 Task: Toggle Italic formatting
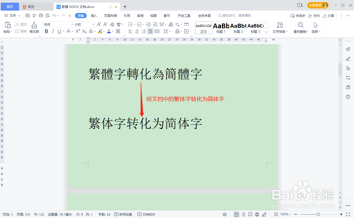click(53, 31)
